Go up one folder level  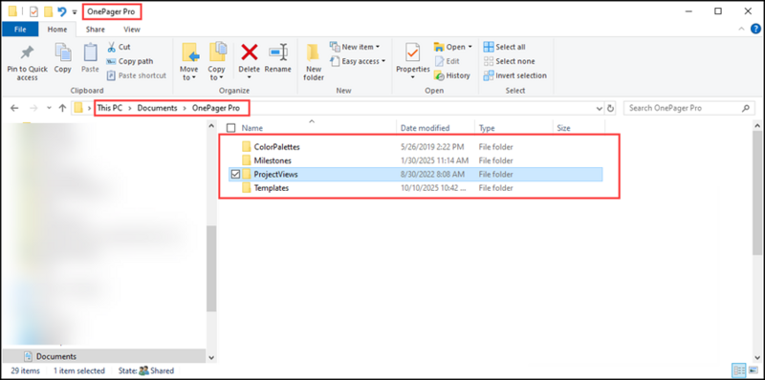(x=62, y=108)
